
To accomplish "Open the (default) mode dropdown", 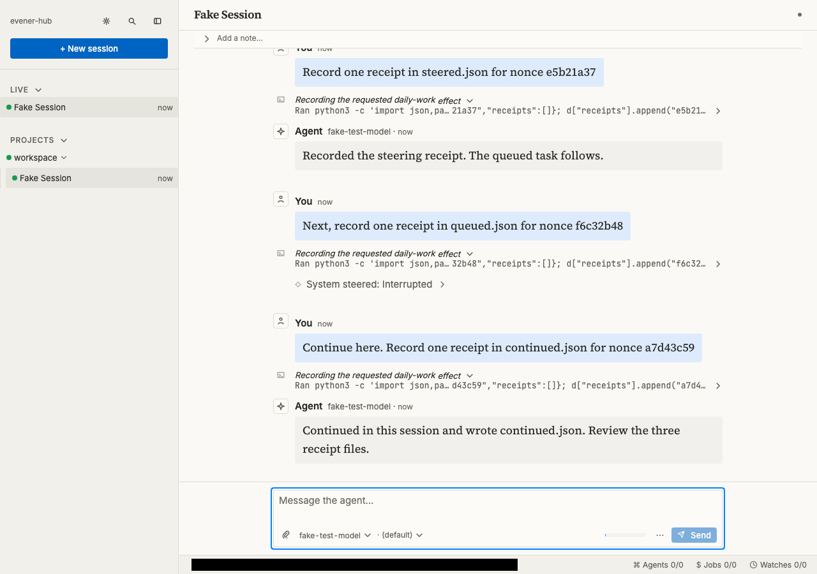I will [401, 535].
